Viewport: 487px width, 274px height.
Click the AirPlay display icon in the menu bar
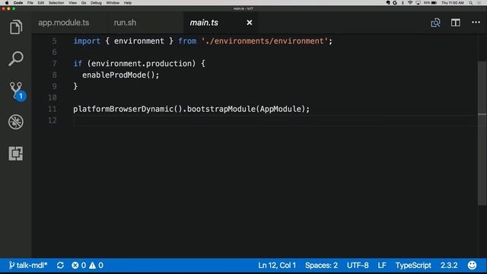(418, 3)
